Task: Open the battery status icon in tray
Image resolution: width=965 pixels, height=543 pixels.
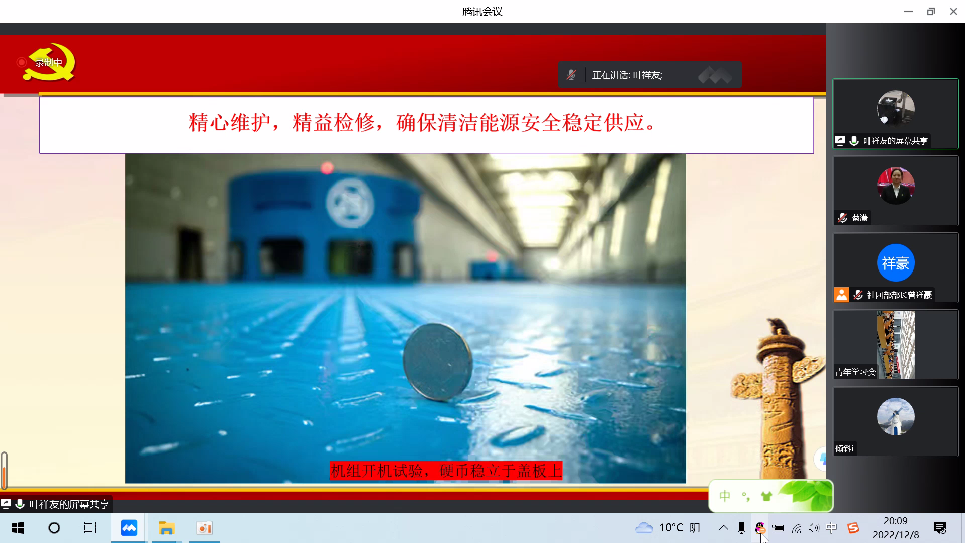Action: pos(778,528)
